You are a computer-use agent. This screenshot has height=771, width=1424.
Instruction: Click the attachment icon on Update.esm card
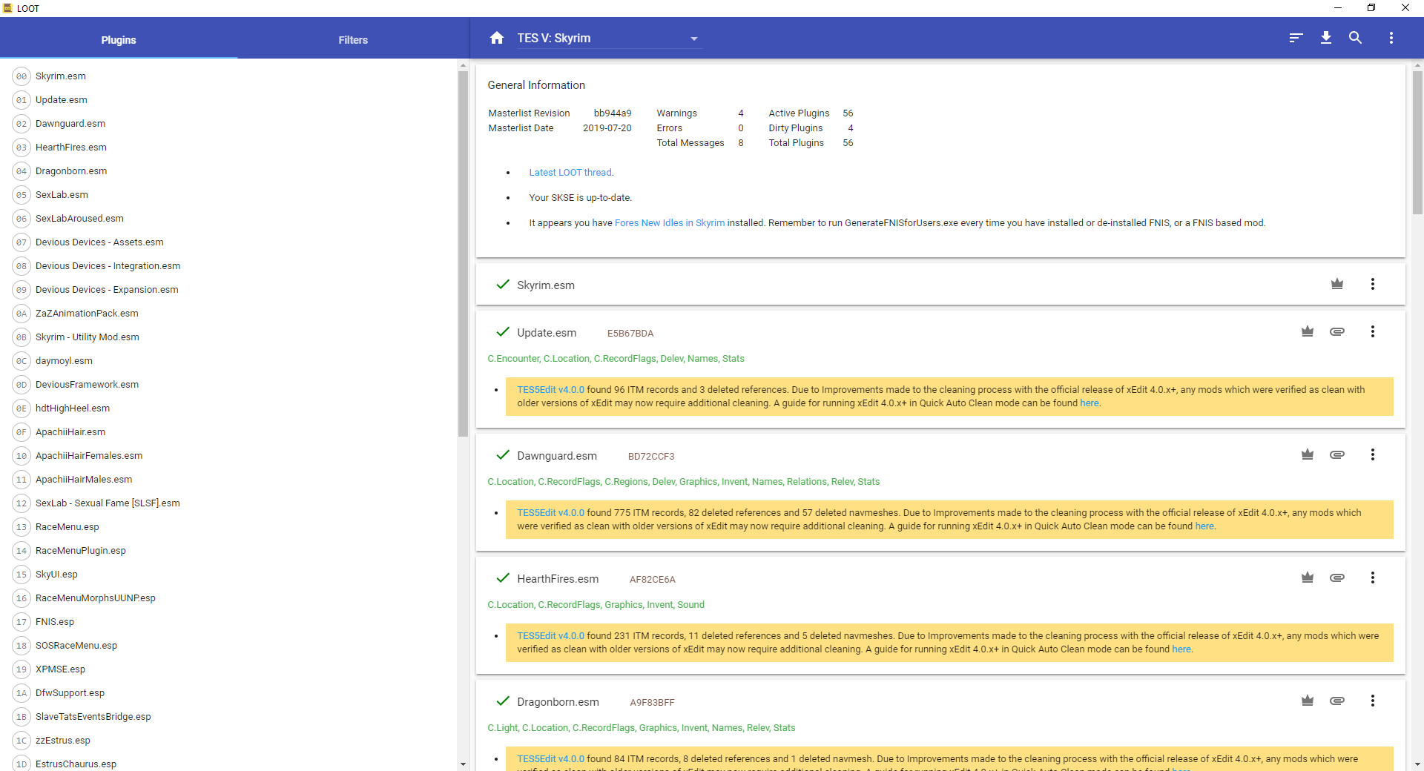[x=1337, y=331]
